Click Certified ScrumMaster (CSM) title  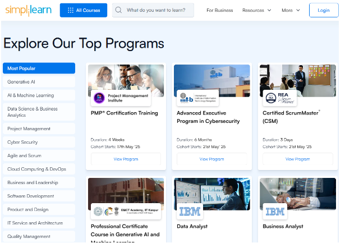click(x=291, y=117)
